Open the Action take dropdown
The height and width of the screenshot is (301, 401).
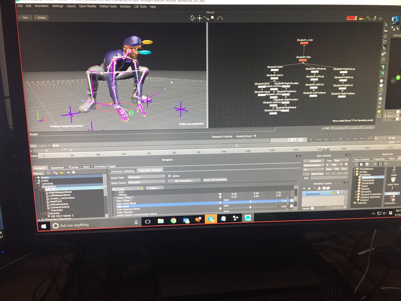click(x=44, y=146)
